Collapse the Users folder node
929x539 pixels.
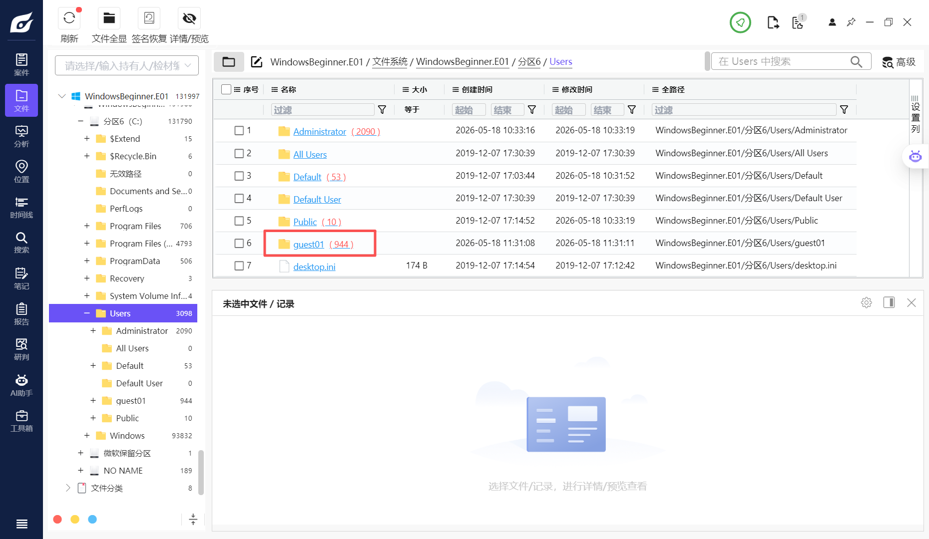point(87,313)
